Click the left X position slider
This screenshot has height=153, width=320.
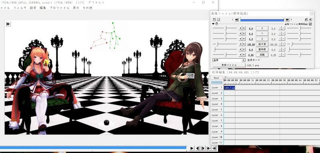(225, 28)
